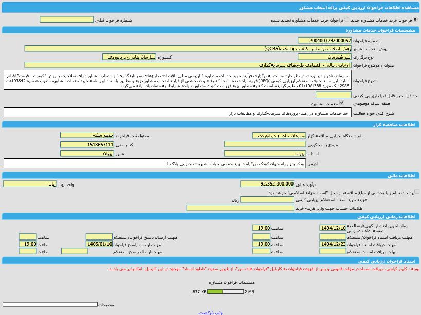Image resolution: width=421 pixels, height=315 pixels.
Task: Click the document receipt deadline date 1404/12/23
Action: (333, 244)
